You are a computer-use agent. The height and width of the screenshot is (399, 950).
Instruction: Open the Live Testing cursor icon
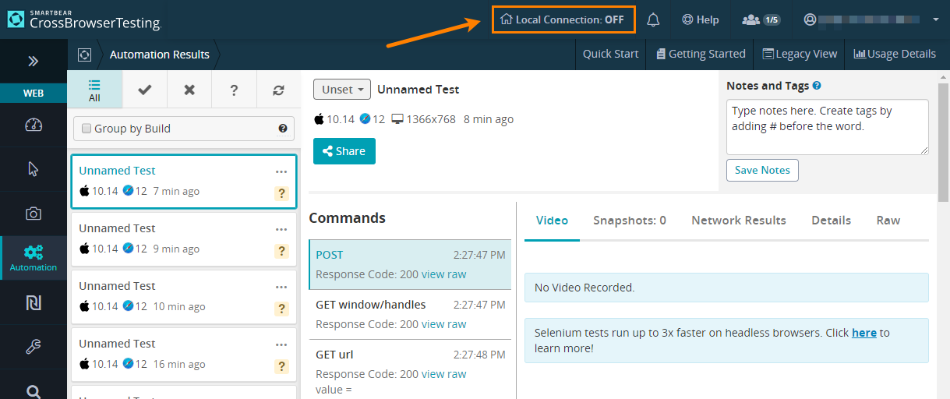34,169
